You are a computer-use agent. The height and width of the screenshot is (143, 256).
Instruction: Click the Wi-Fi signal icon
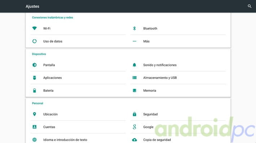[35, 28]
